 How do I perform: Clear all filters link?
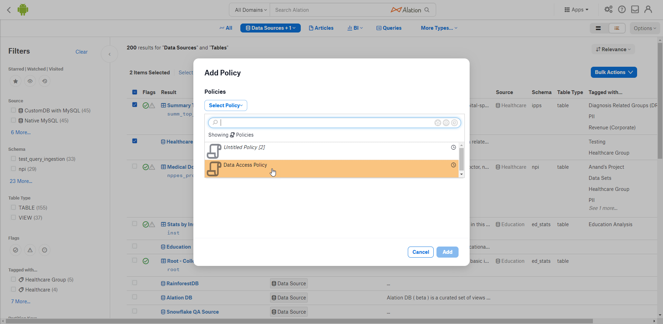tap(81, 52)
